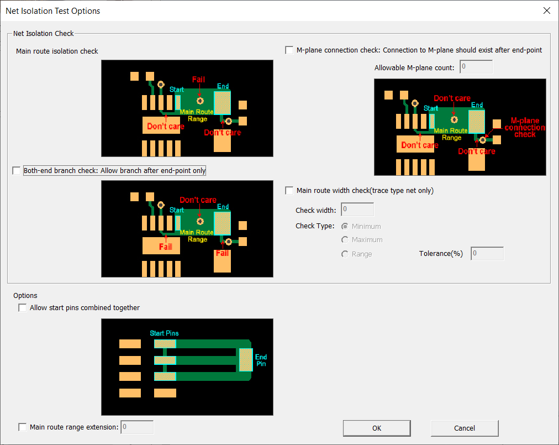Click the Both-end branch check illustration
Image resolution: width=559 pixels, height=445 pixels.
pyautogui.click(x=187, y=228)
